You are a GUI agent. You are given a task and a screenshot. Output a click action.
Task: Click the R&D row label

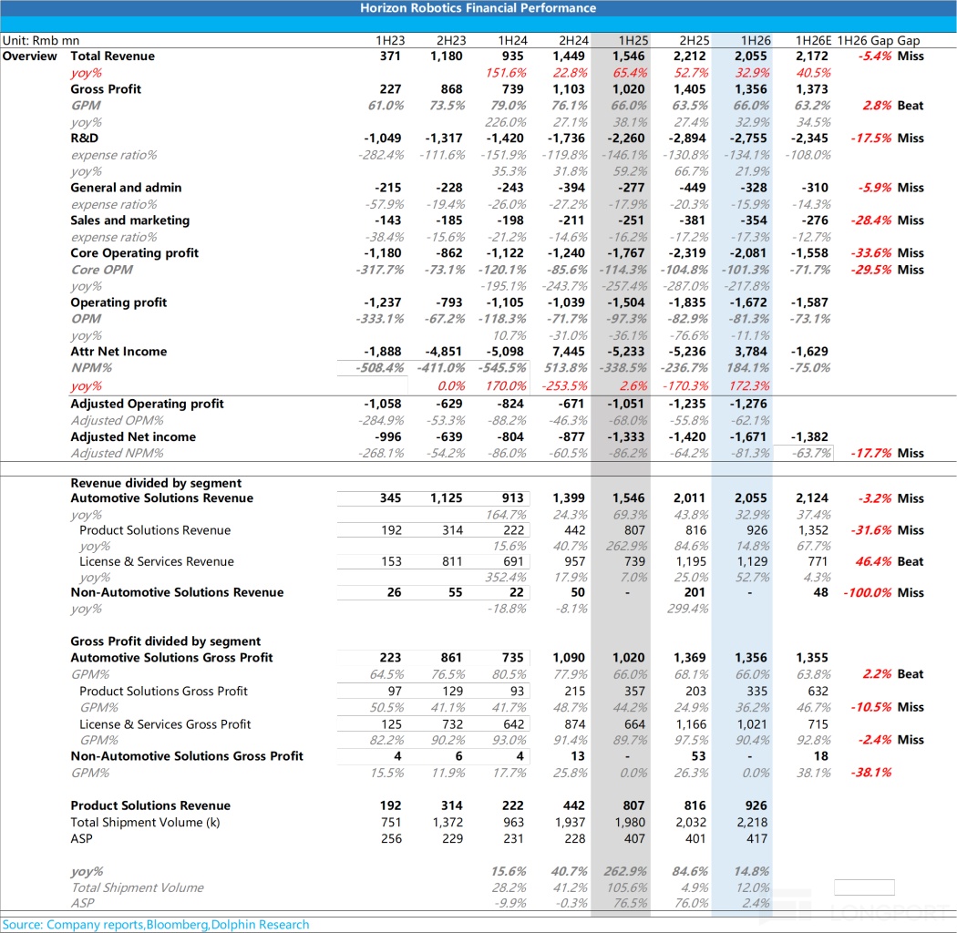click(x=84, y=138)
